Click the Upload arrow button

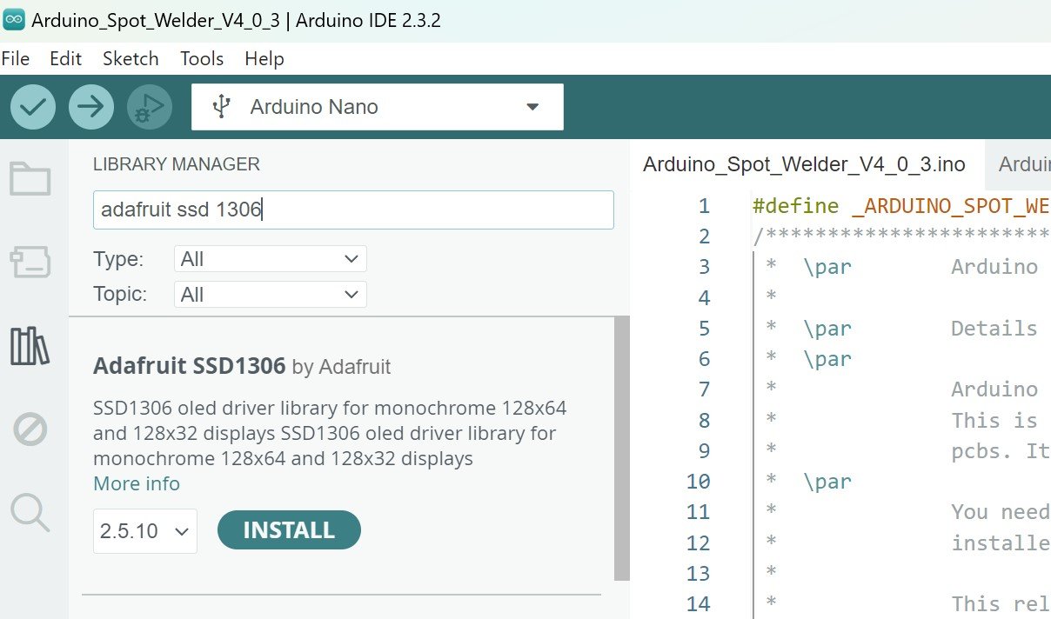tap(90, 107)
